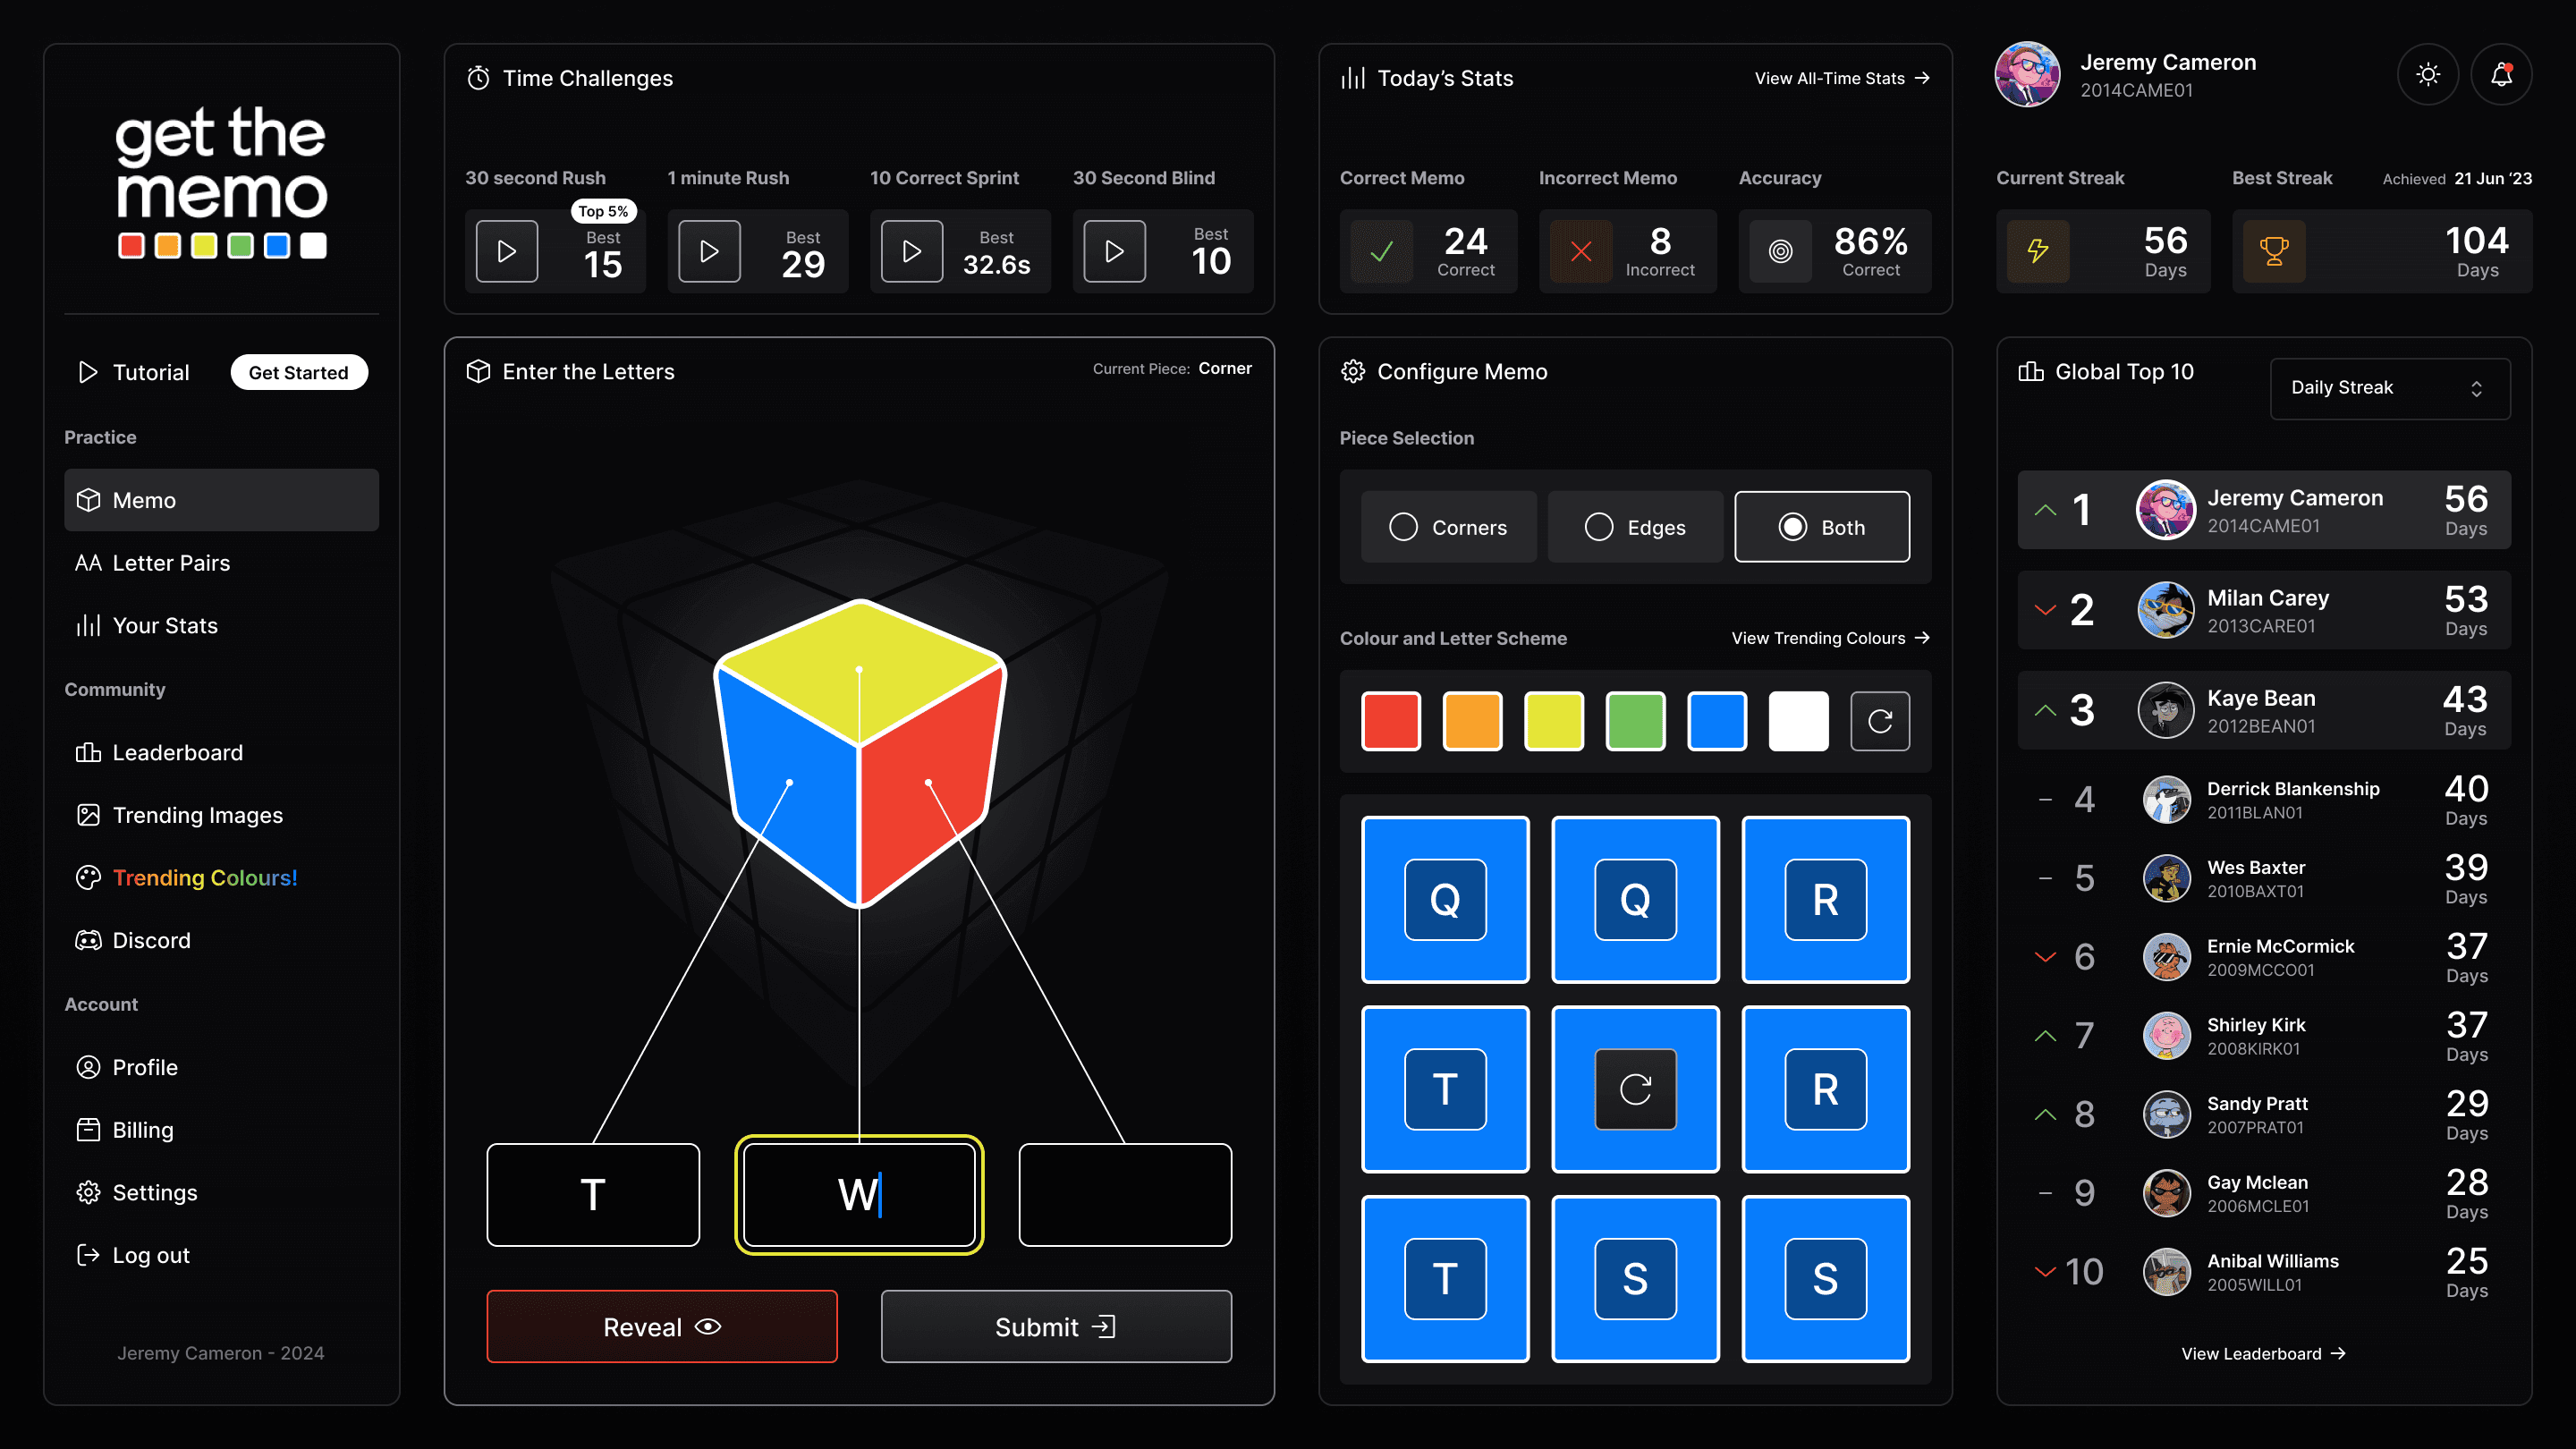Pick the yellow colour swatch
Screen dimensions: 2576x1449
tap(1554, 721)
